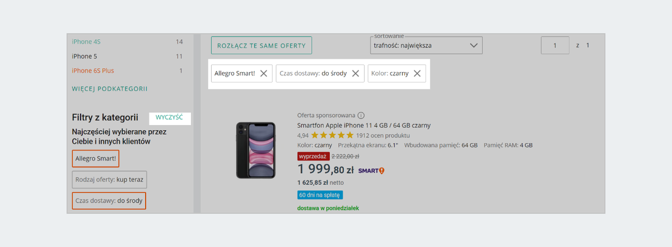Click the sponsored offer info icon
Viewport: 672px width, 247px height.
(361, 115)
